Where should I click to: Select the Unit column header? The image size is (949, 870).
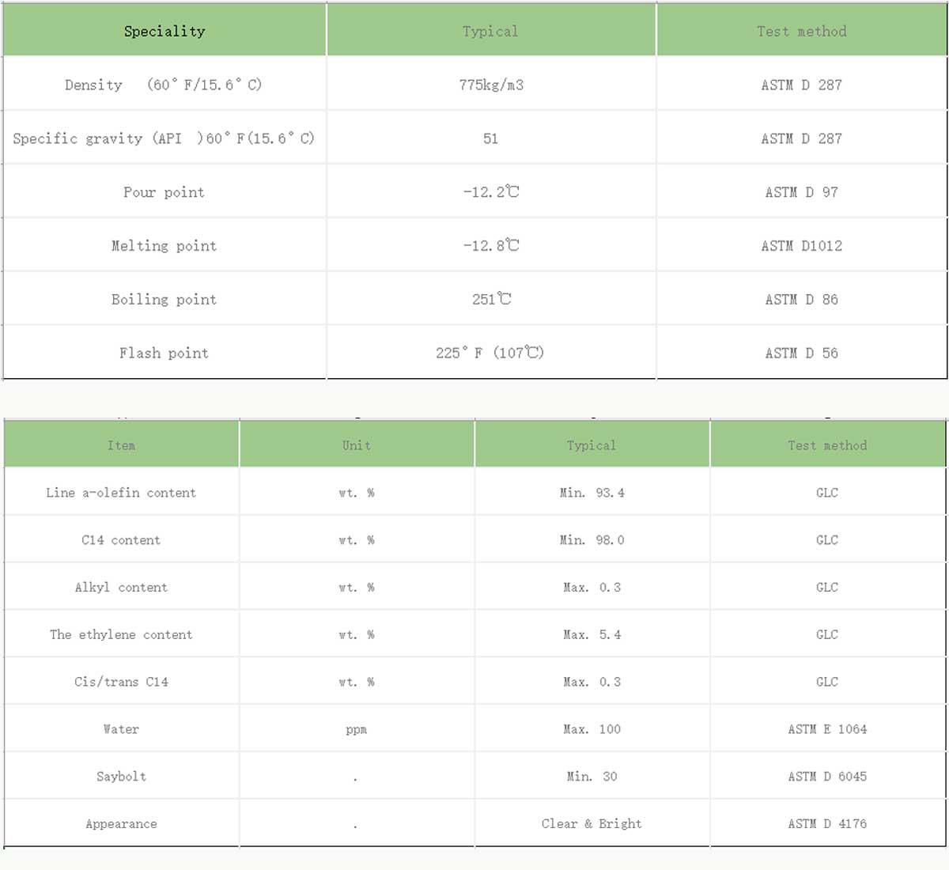(x=357, y=445)
